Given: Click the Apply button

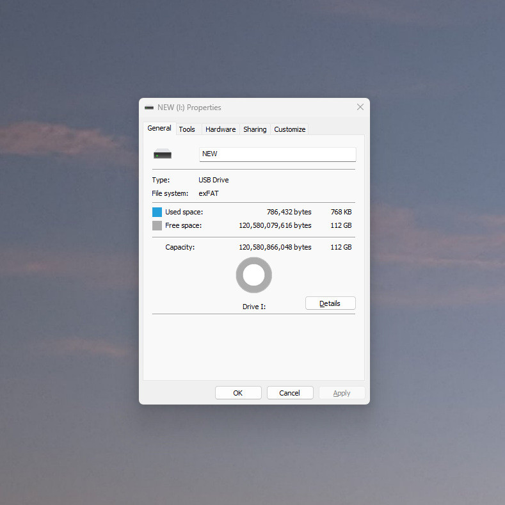Looking at the screenshot, I should point(342,392).
